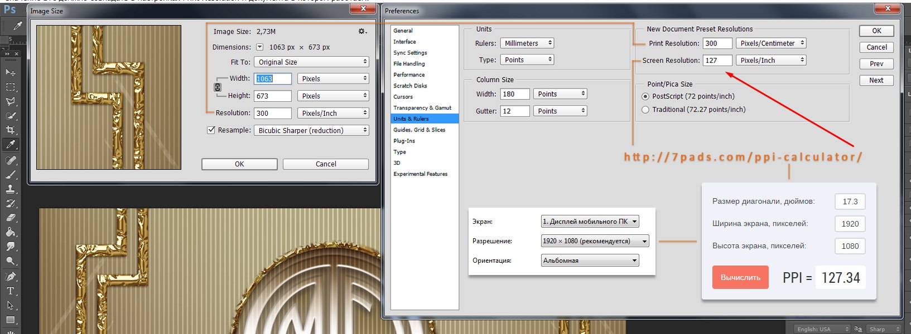Open the Rulers Millimeters dropdown

coord(527,43)
